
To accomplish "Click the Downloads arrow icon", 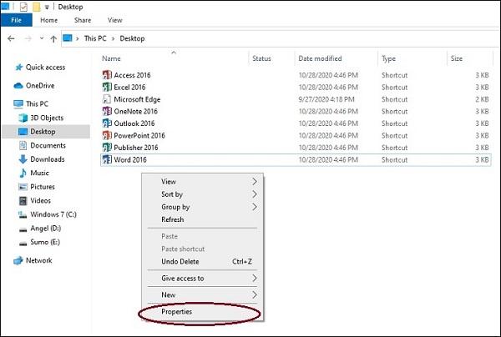I will tap(23, 159).
